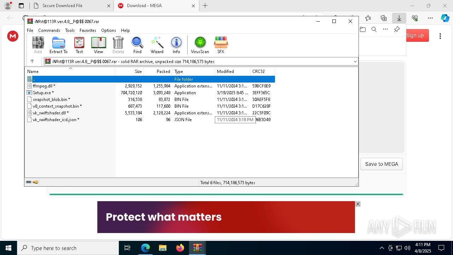Click the Extract To toolbar icon
Image resolution: width=453 pixels, height=255 pixels.
click(58, 45)
